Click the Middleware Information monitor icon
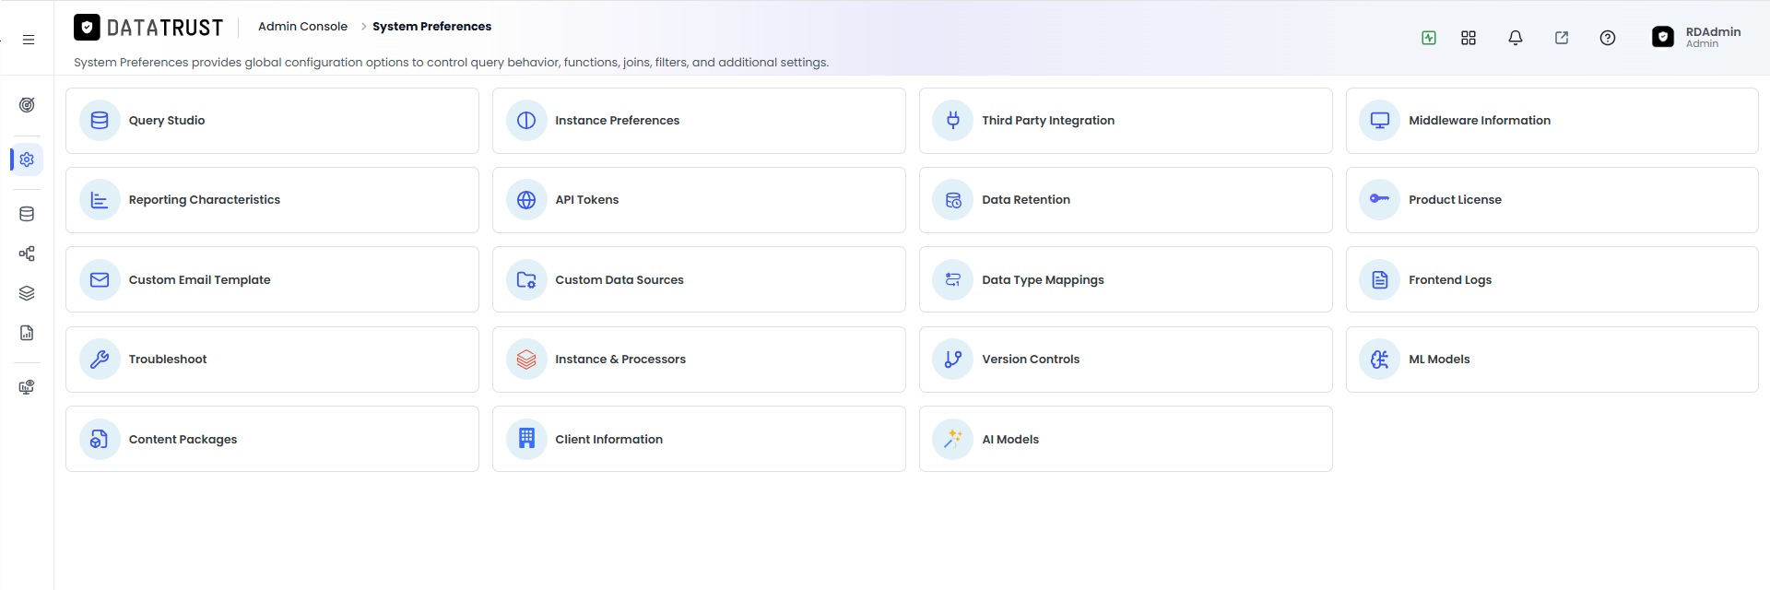 pyautogui.click(x=1380, y=121)
